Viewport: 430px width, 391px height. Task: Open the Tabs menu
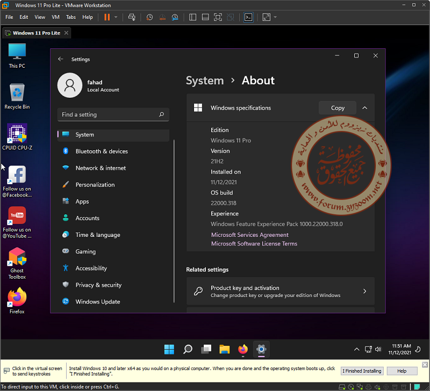tap(71, 17)
